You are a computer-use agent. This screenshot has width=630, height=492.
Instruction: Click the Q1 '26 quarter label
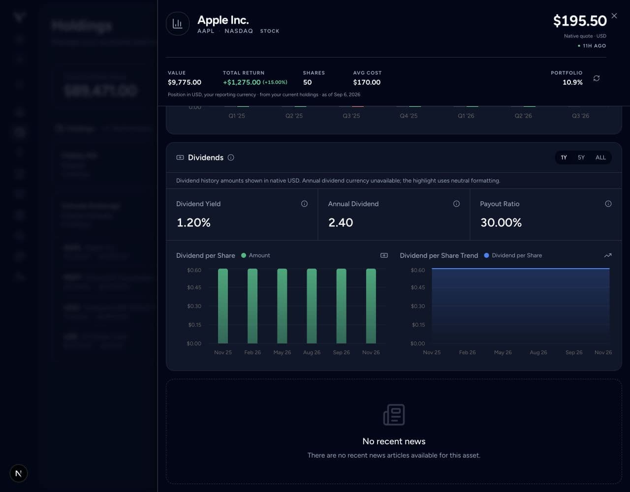(x=466, y=116)
